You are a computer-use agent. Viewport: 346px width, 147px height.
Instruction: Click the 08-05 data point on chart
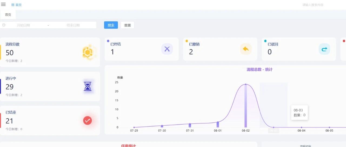tap(329, 127)
